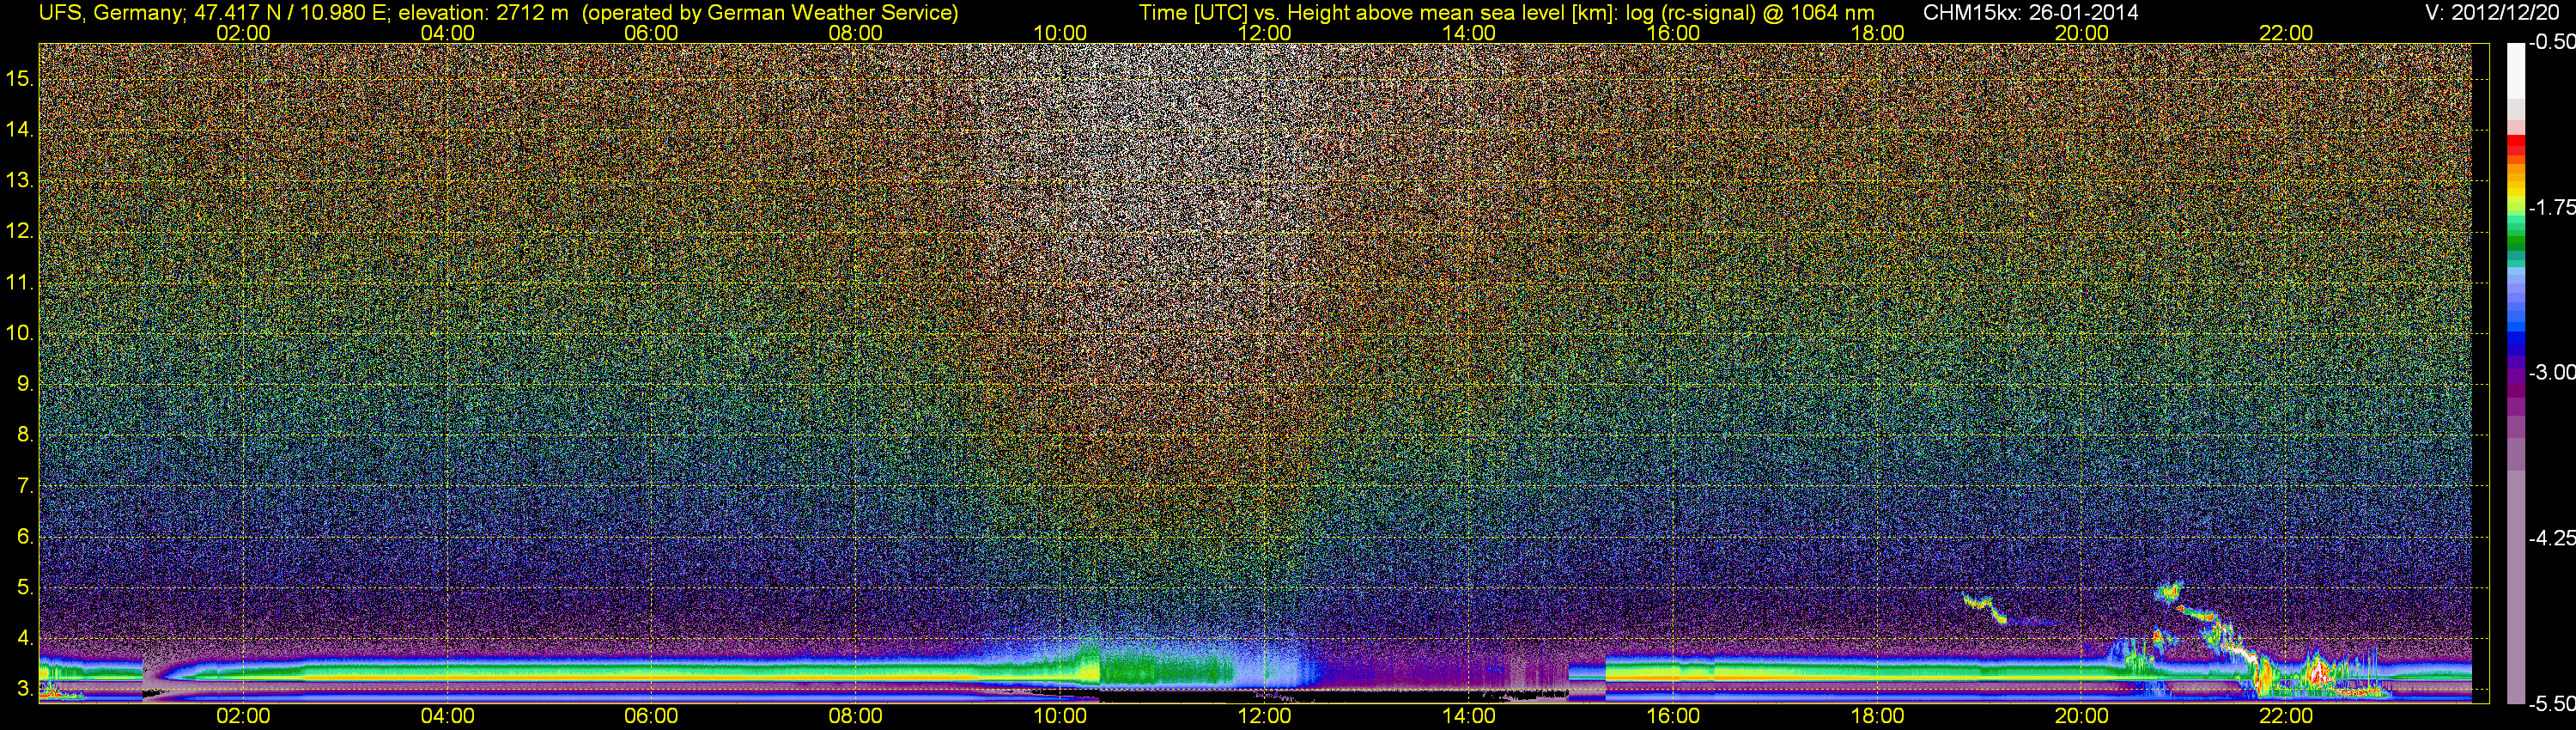Click the height axis value 13.

click(x=20, y=180)
